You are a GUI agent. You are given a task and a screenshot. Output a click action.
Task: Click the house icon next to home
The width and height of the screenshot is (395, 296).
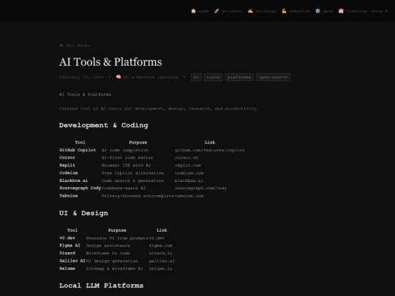click(x=193, y=11)
